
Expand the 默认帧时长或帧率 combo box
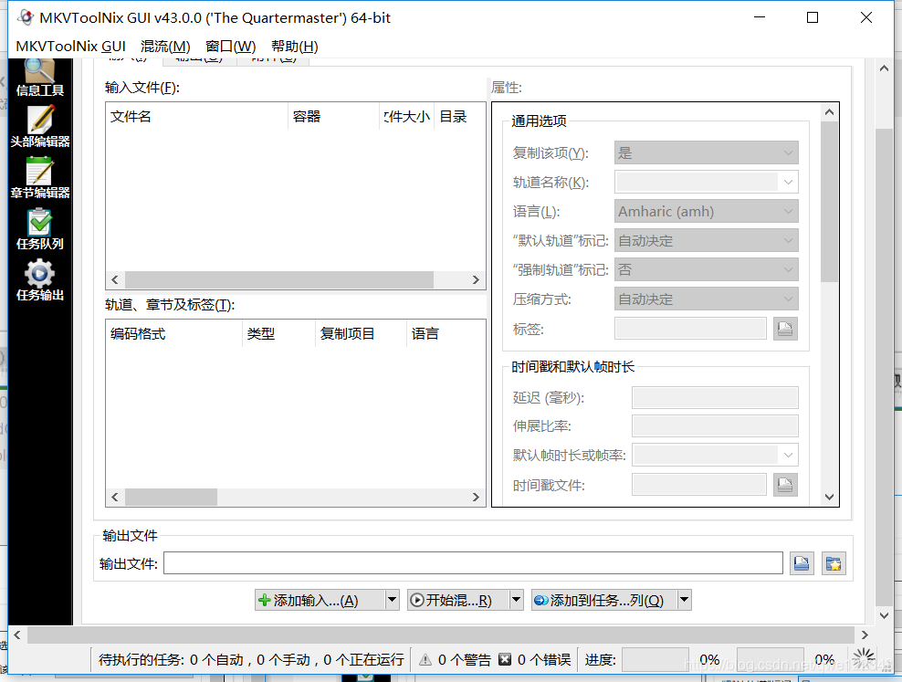(x=788, y=455)
